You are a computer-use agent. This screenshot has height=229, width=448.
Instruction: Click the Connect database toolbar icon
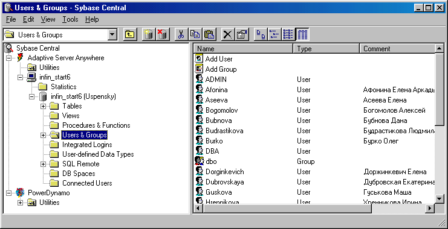click(148, 34)
